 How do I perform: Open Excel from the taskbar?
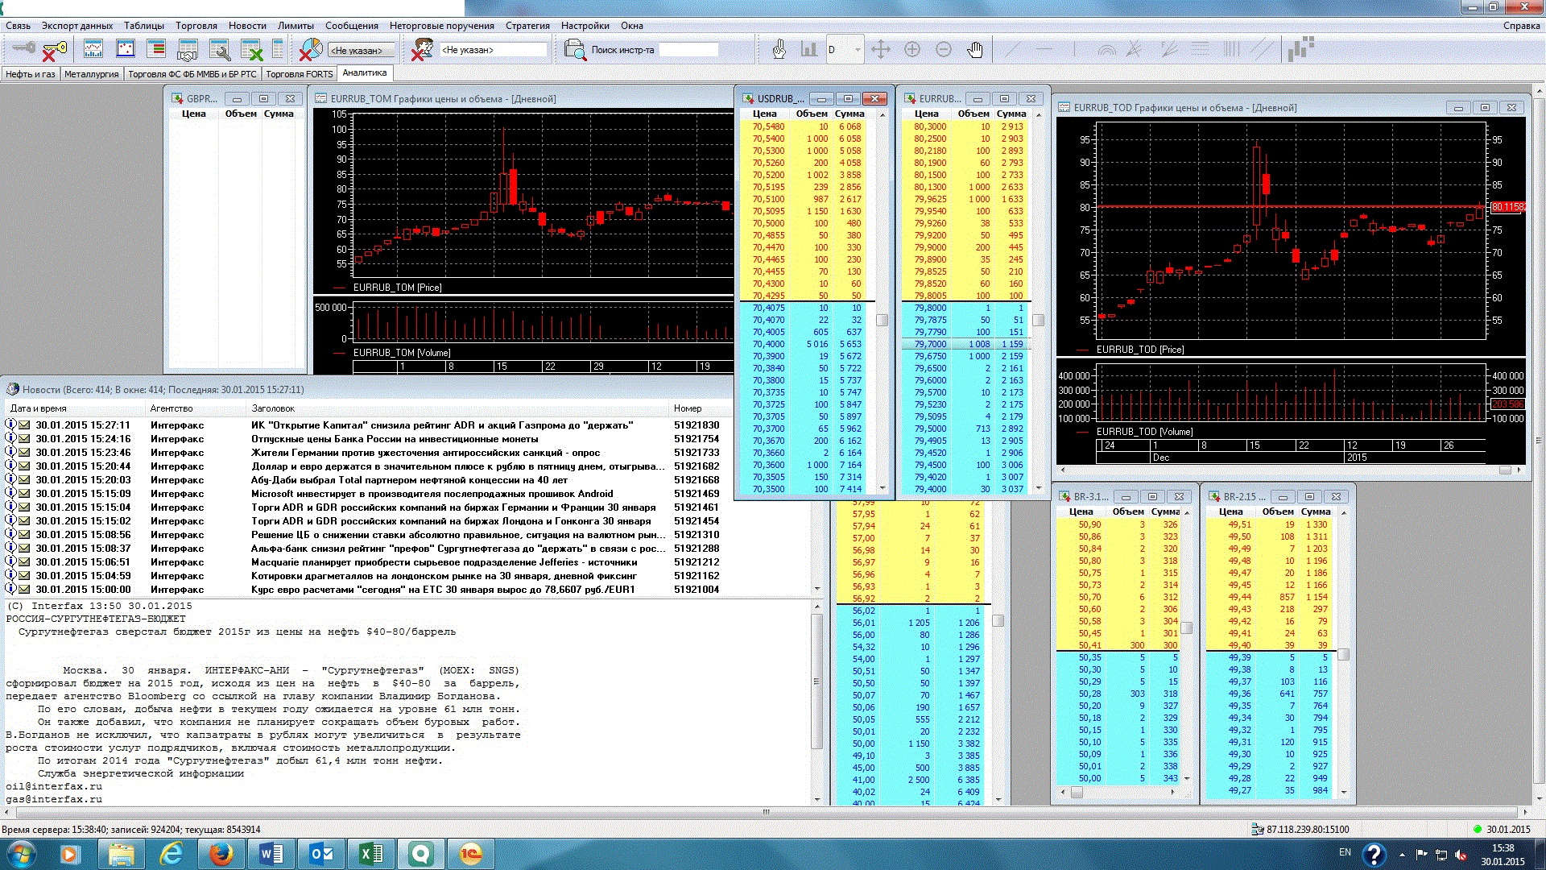pyautogui.click(x=371, y=854)
